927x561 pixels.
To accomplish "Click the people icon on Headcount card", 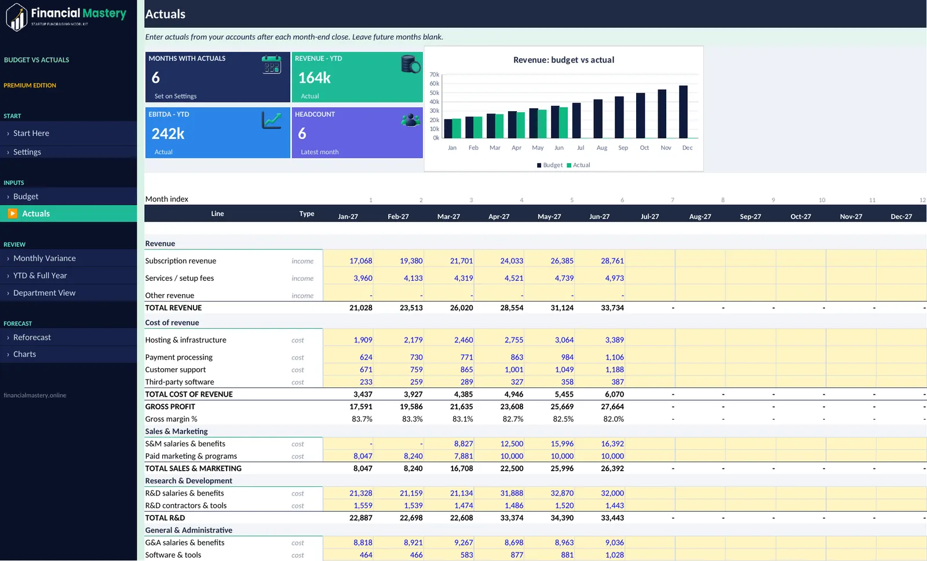I will [x=411, y=120].
